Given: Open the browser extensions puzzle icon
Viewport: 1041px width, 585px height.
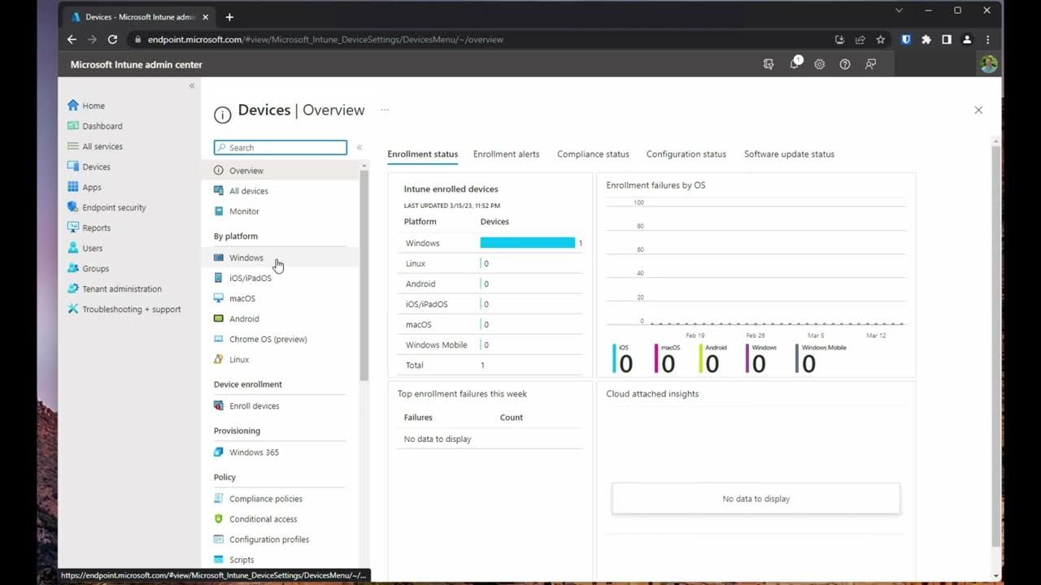Looking at the screenshot, I should pyautogui.click(x=926, y=39).
